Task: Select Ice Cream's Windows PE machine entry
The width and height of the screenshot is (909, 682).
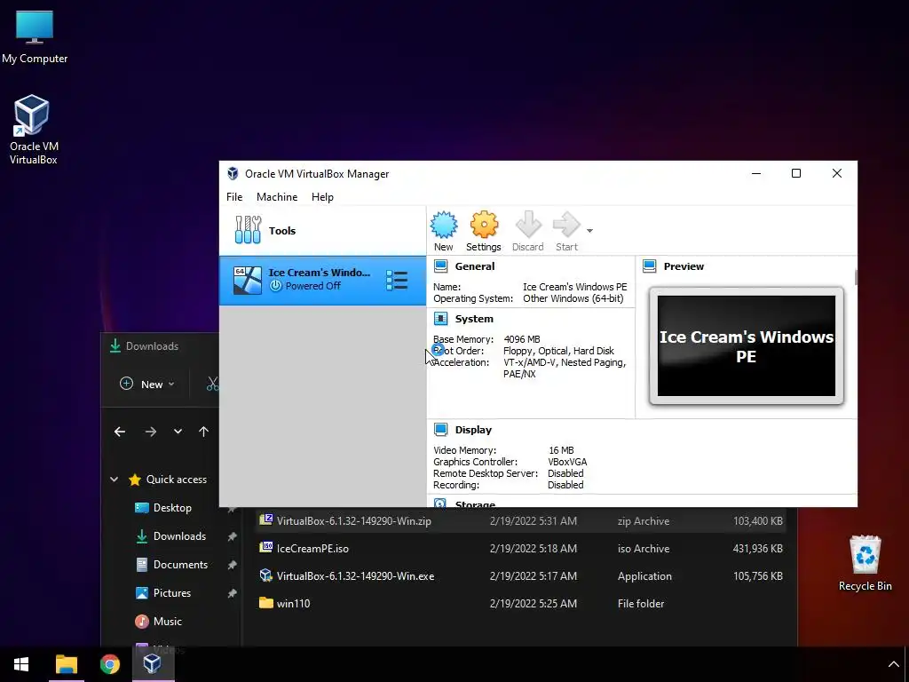Action: click(x=322, y=280)
